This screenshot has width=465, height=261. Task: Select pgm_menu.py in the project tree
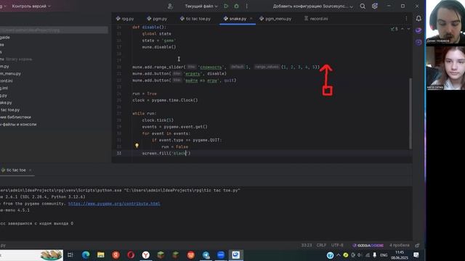(x=10, y=73)
